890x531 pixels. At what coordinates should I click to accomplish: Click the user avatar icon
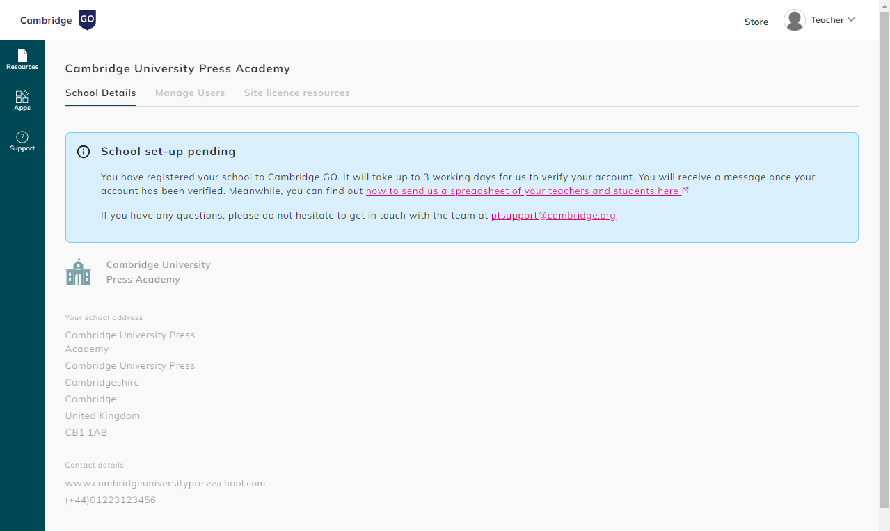coord(795,20)
